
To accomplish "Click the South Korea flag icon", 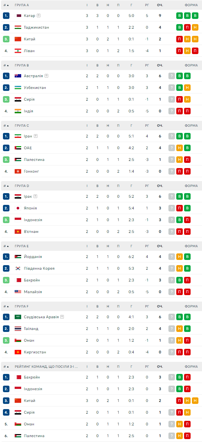I will pyautogui.click(x=18, y=268).
